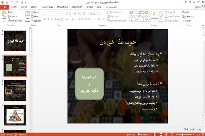Open the Layout dropdown
This screenshot has width=205, height=136.
36,12
